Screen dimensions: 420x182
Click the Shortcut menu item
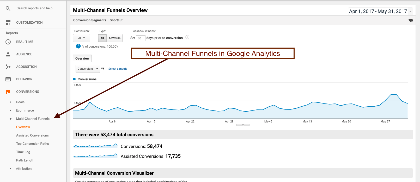(x=116, y=20)
